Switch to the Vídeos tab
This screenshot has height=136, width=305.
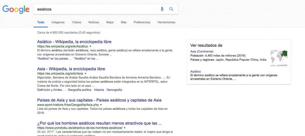pyautogui.click(x=77, y=22)
